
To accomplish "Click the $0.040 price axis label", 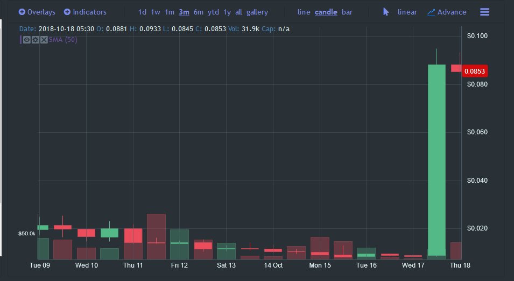I will coord(477,181).
